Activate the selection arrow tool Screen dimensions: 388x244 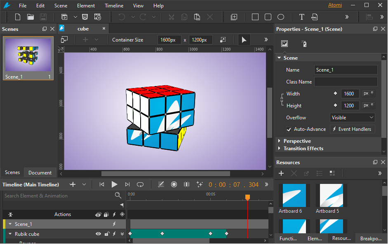[244, 40]
